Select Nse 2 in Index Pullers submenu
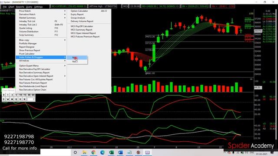 click(x=77, y=62)
